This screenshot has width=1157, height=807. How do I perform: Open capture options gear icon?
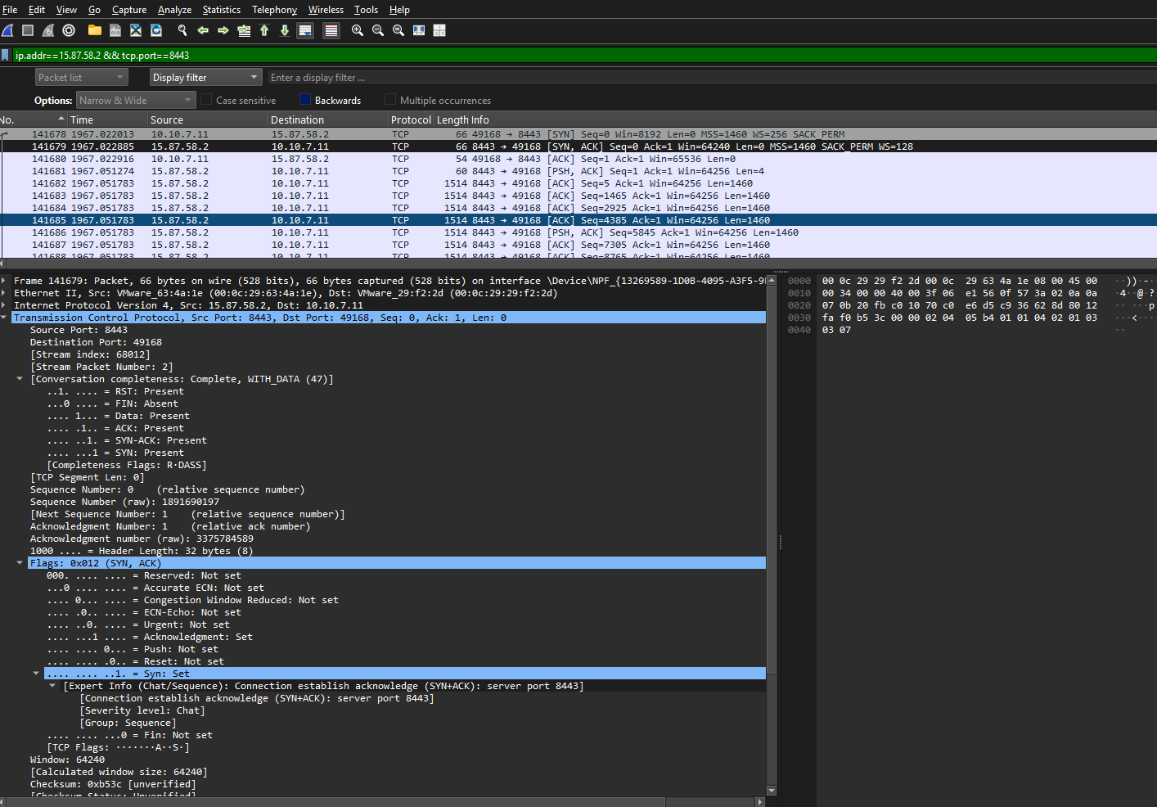click(x=69, y=30)
